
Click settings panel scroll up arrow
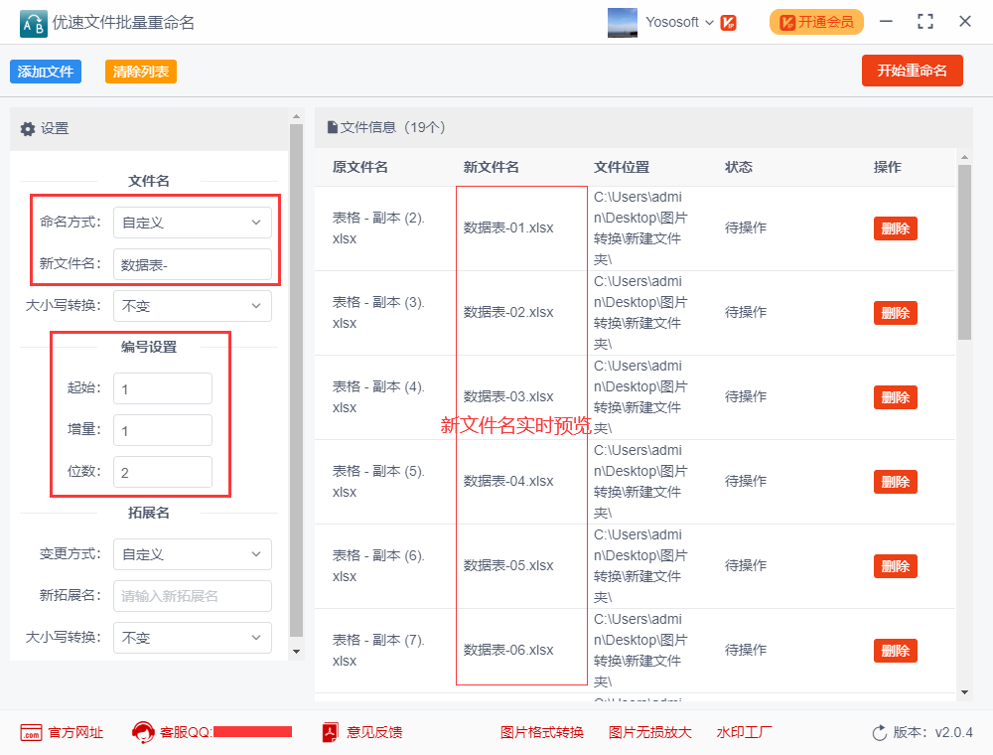[296, 117]
